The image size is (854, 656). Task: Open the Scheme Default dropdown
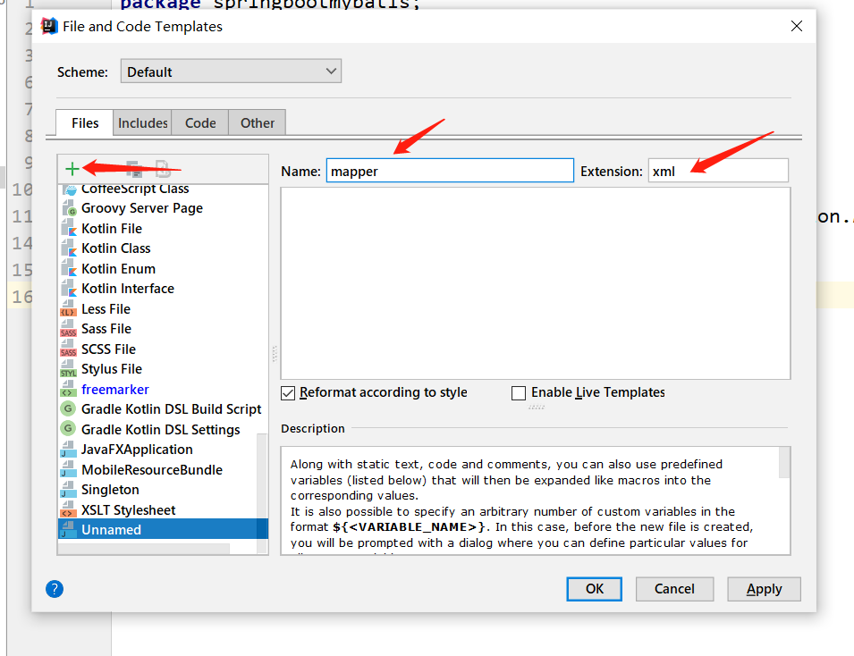(x=231, y=71)
